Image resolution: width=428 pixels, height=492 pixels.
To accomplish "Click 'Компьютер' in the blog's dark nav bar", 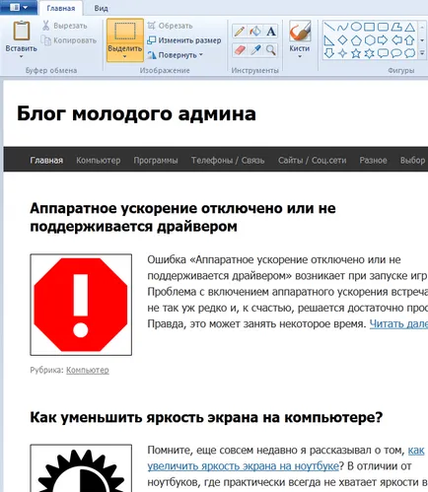I will click(x=99, y=160).
